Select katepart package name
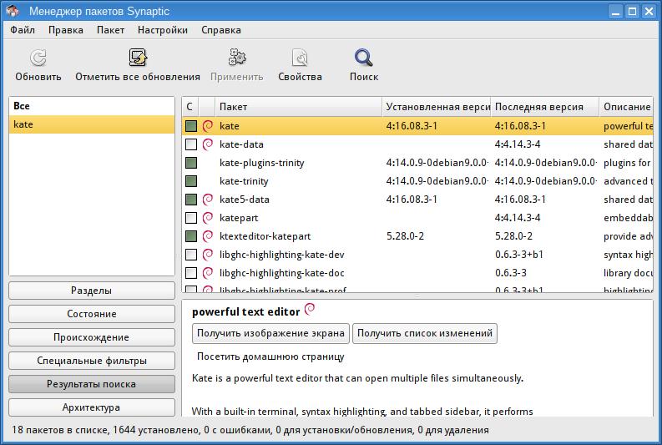662x445 pixels. pyautogui.click(x=239, y=218)
